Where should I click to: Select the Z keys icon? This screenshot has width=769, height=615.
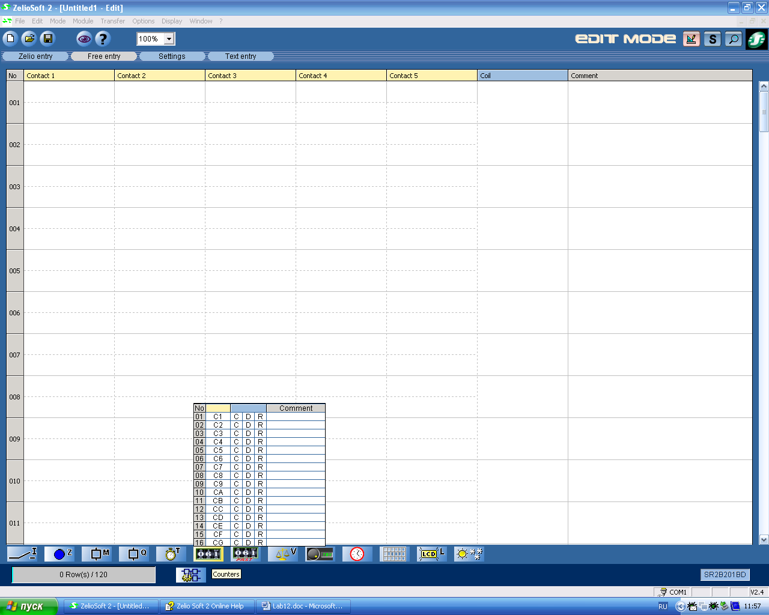pos(60,554)
